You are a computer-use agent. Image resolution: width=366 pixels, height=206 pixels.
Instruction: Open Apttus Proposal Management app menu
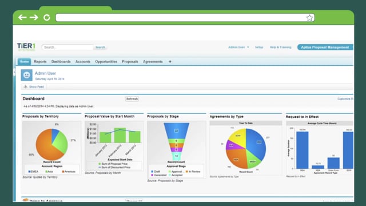click(x=325, y=47)
